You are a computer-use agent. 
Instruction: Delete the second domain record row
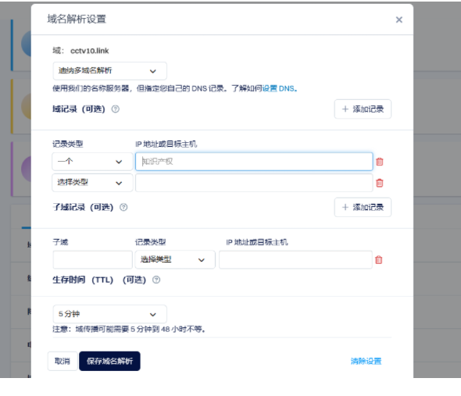(379, 183)
